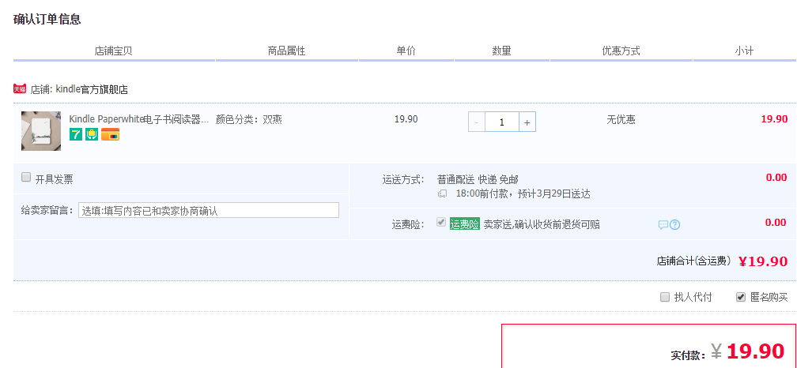Click the 0.00 shipping fee amount
Image resolution: width=797 pixels, height=368 pixels.
click(776, 178)
